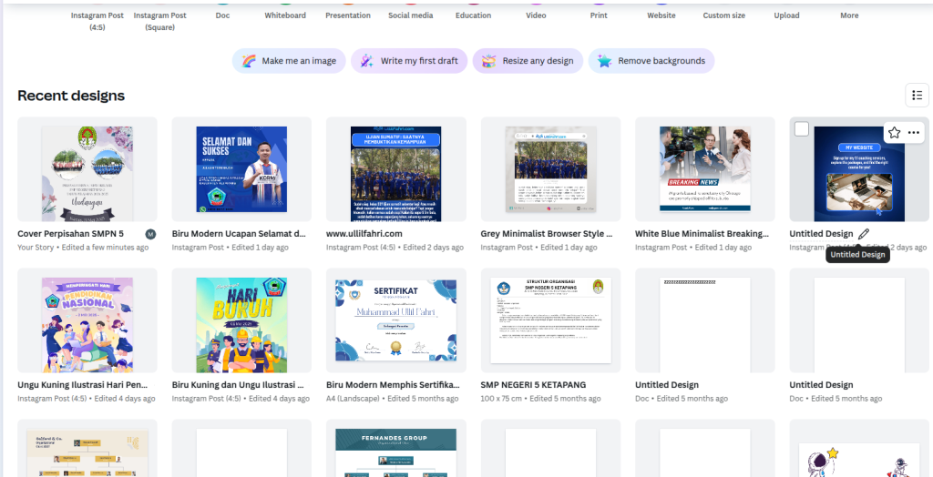Image resolution: width=933 pixels, height=477 pixels.
Task: Click the Recent designs heading
Action: click(x=71, y=96)
